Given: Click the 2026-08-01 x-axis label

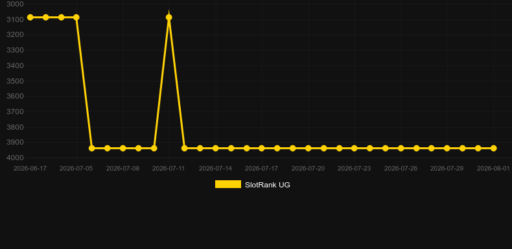Looking at the screenshot, I should pyautogui.click(x=493, y=169).
